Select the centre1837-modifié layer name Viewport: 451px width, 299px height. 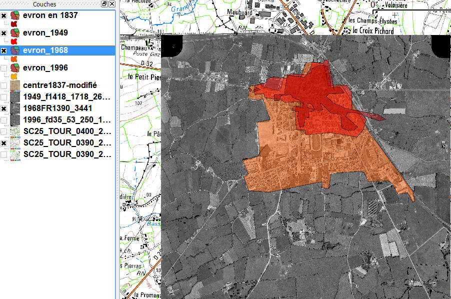pos(60,85)
